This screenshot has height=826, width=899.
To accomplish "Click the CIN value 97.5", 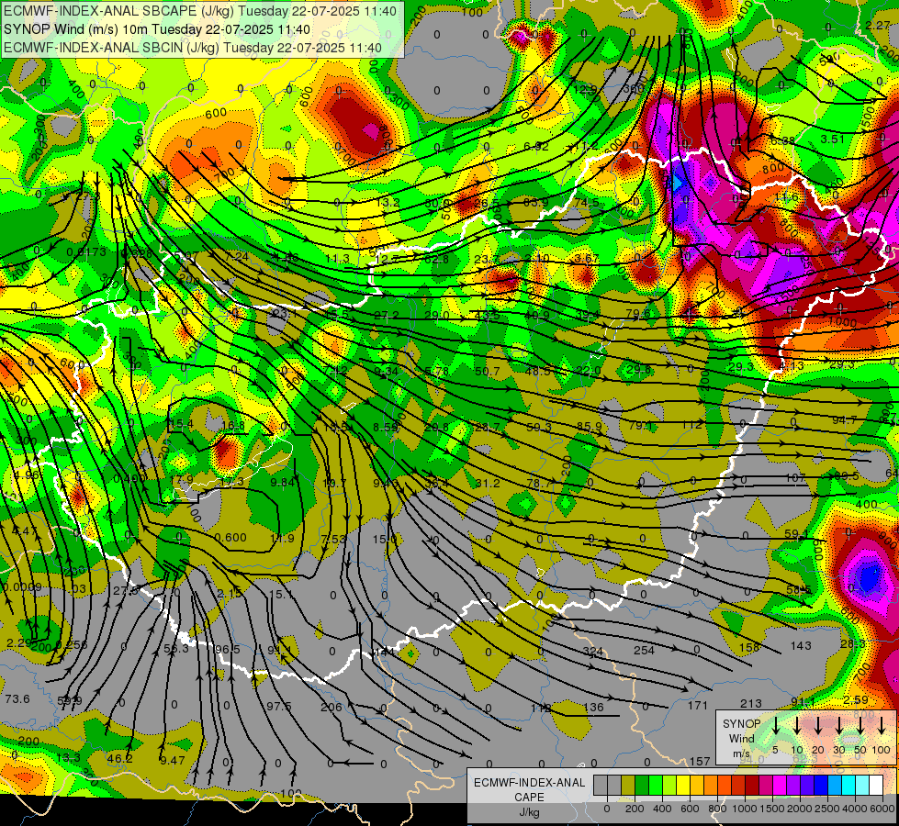I will coord(278,706).
